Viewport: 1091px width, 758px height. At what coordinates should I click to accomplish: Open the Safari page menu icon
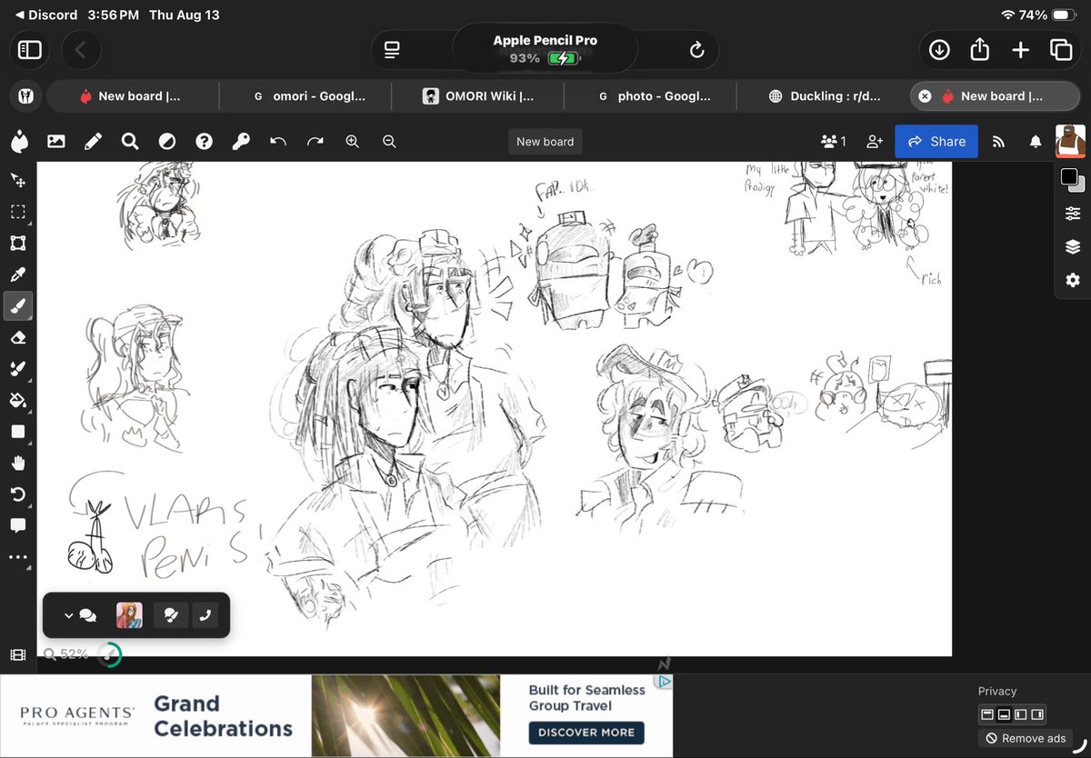[392, 50]
